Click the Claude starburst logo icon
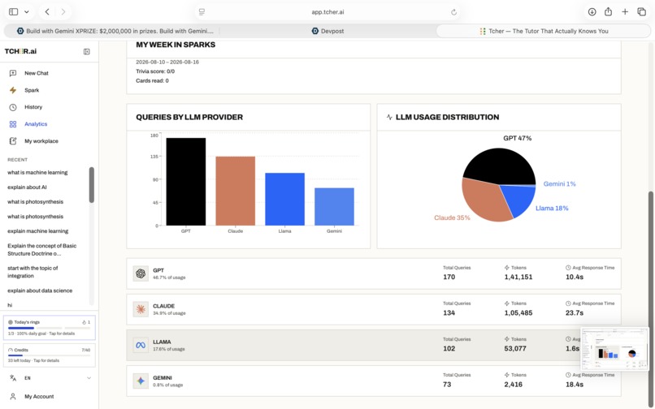Screen dimensions: 655x409 tap(141, 309)
